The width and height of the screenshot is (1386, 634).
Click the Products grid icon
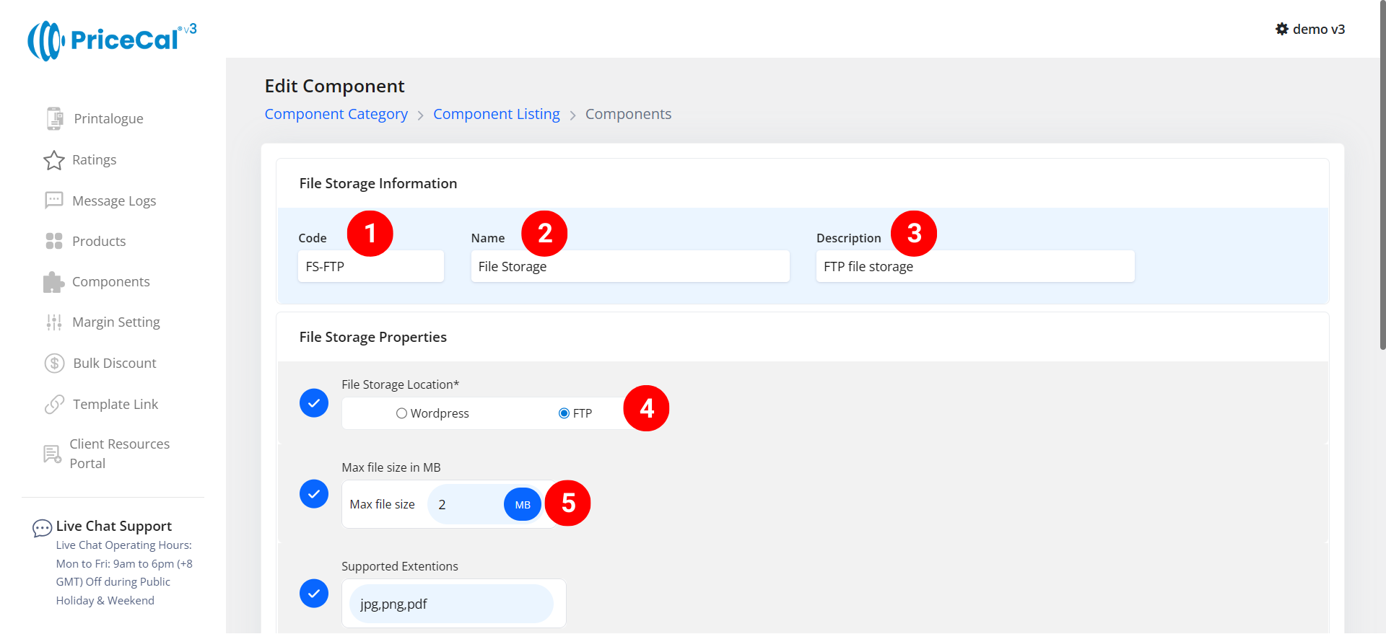(54, 241)
